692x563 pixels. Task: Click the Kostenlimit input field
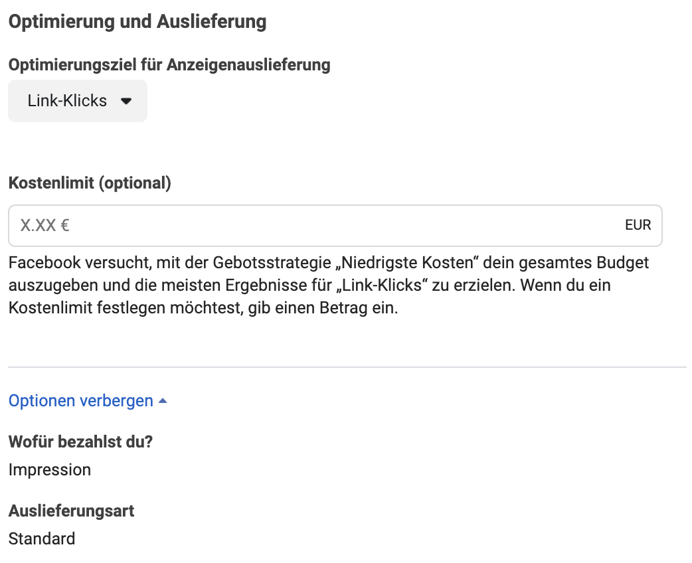[x=266, y=226]
